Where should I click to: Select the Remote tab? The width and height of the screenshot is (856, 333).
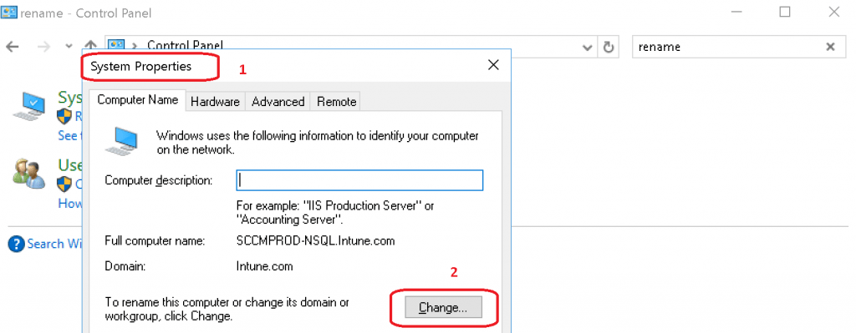point(336,101)
